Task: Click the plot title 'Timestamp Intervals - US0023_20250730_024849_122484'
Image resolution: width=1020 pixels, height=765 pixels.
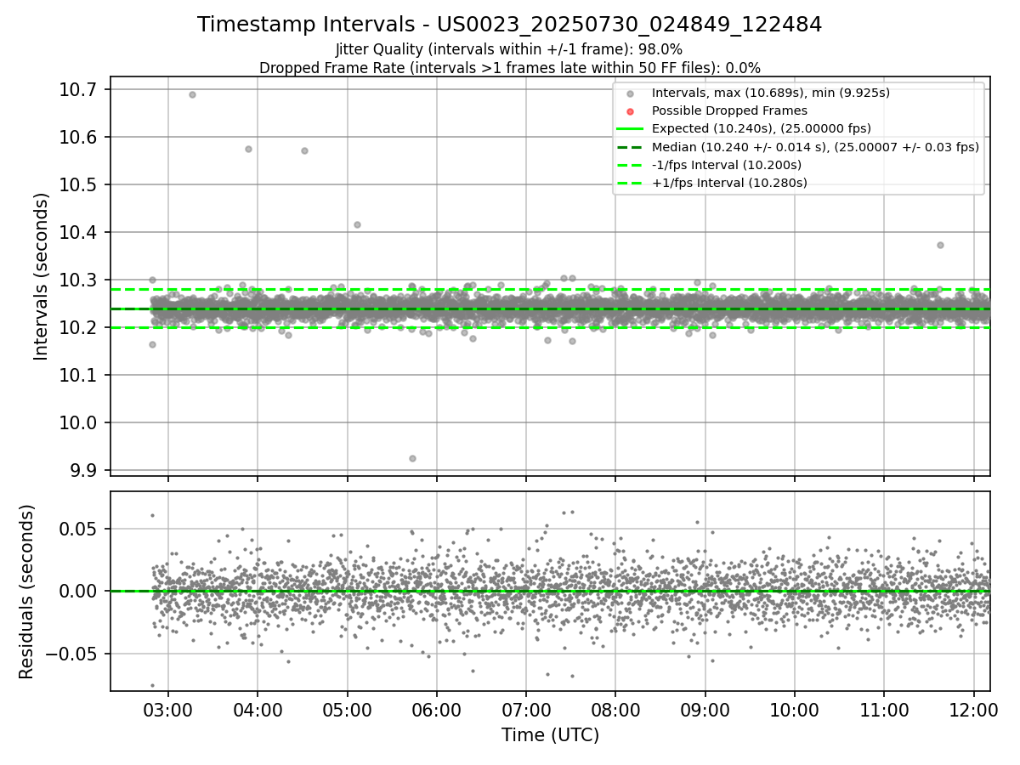Action: tap(510, 25)
